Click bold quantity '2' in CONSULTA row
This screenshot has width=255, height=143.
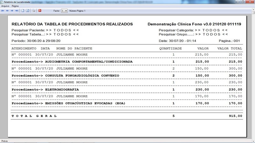173,76
